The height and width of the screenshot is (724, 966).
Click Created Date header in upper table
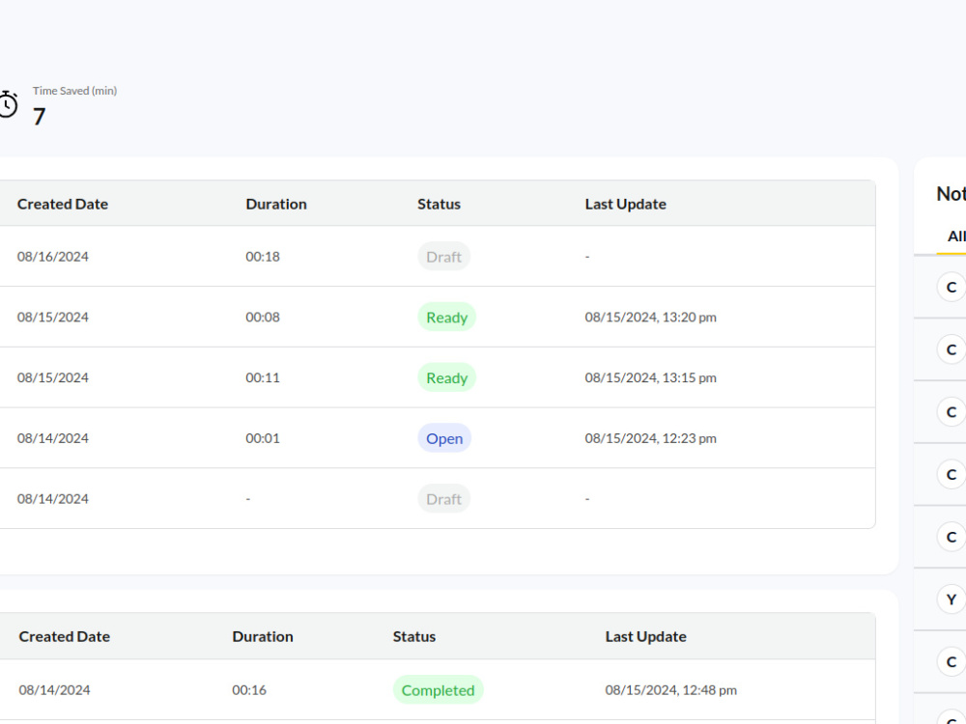[62, 204]
